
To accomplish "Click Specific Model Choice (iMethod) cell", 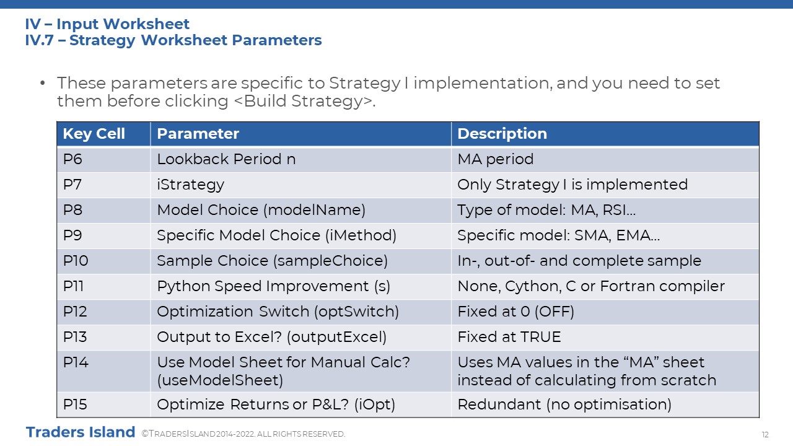I will [300, 235].
